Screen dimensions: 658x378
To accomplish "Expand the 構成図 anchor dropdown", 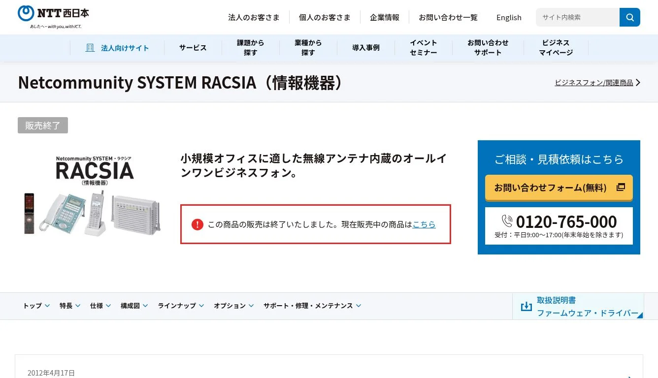I will click(x=134, y=306).
